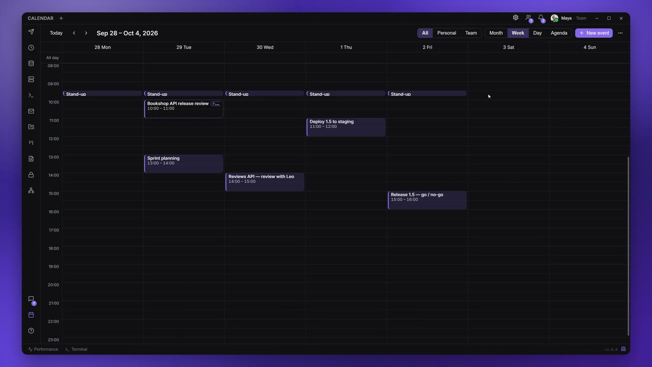Switch to Week view

coord(518,33)
